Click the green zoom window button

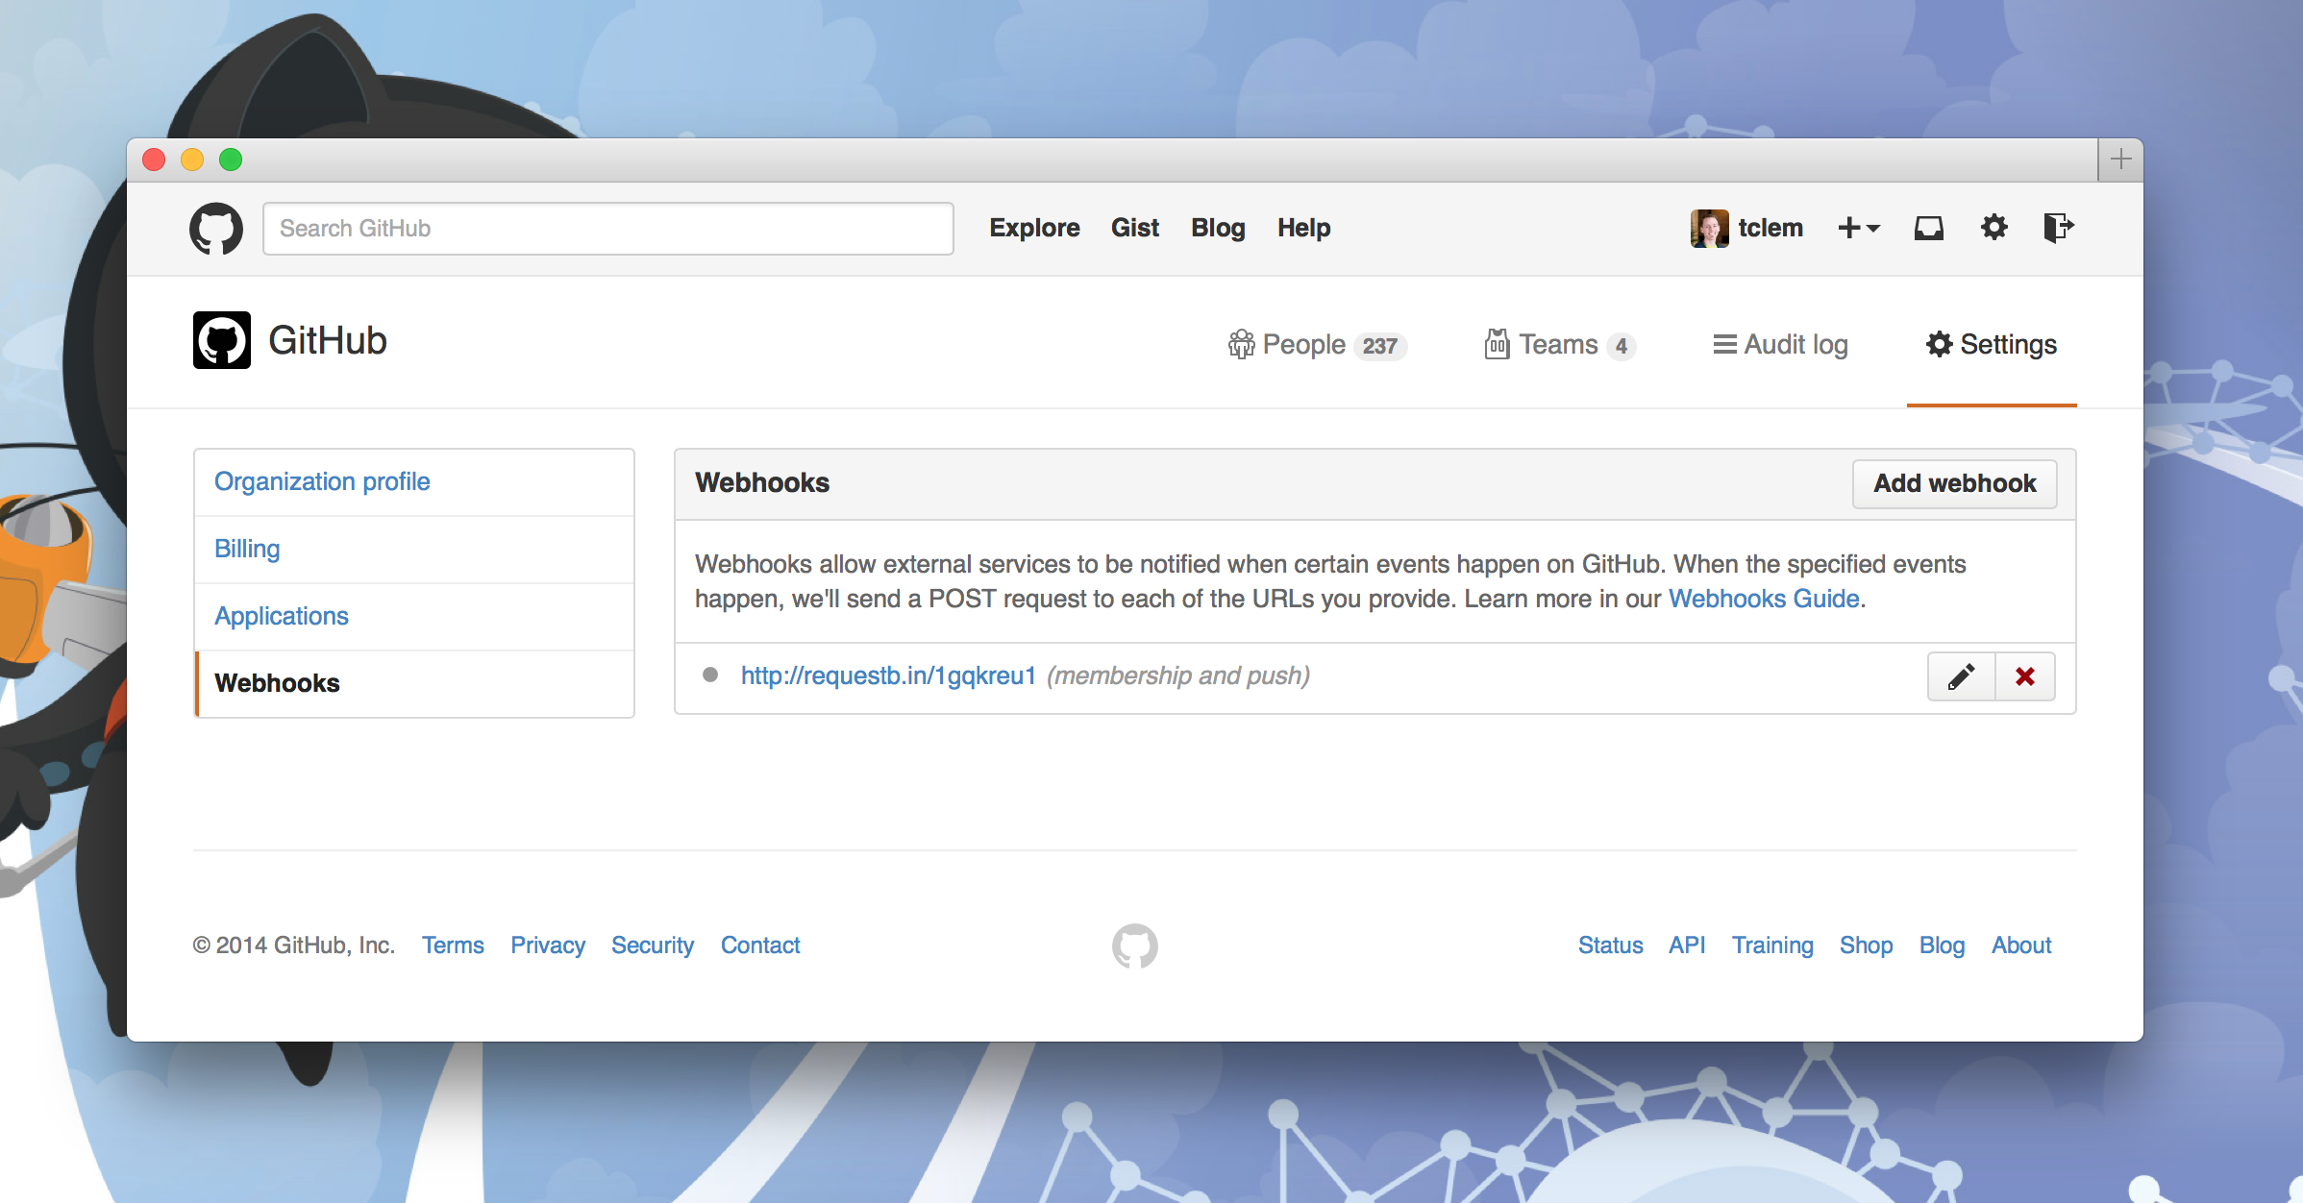pos(231,160)
